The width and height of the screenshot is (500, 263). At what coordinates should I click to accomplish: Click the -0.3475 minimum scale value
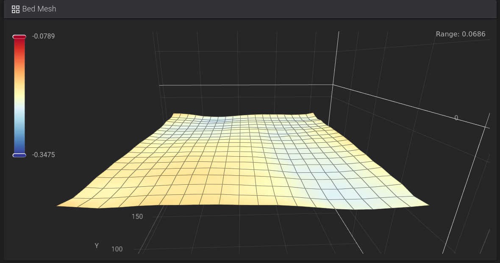(x=43, y=155)
